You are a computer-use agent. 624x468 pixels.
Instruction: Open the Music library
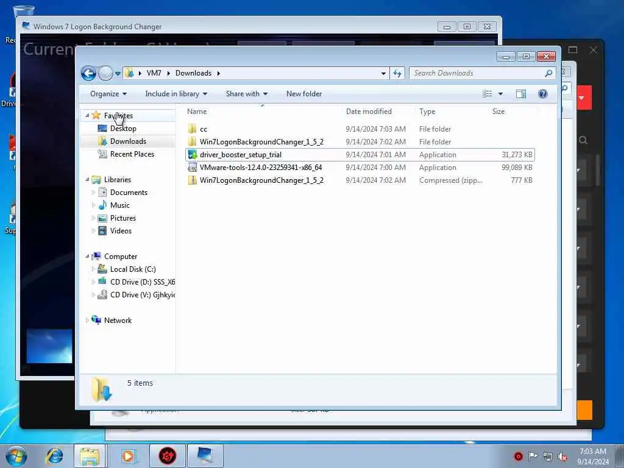pyautogui.click(x=120, y=205)
